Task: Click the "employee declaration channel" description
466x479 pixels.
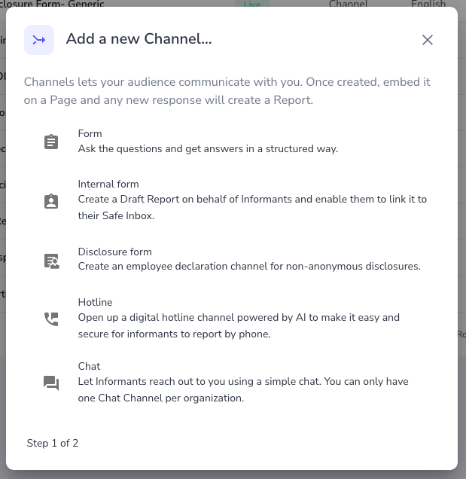Action: (x=249, y=266)
